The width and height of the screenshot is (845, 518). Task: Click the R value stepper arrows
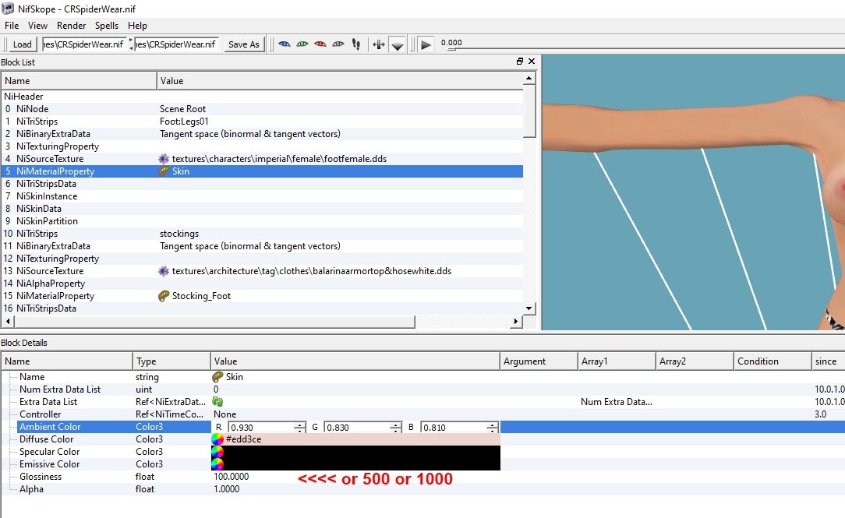coord(300,428)
